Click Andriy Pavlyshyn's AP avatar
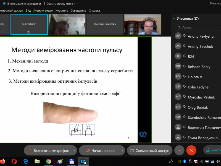The height and width of the screenshot is (166, 221). pyautogui.click(x=178, y=36)
